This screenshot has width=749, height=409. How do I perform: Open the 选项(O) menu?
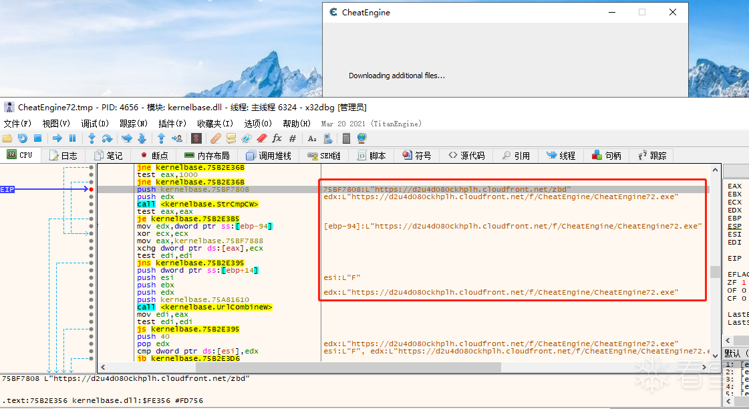click(259, 124)
